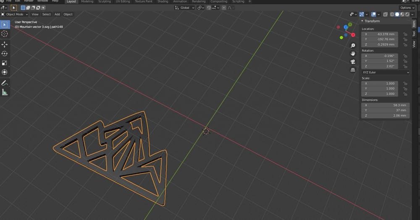The image size is (420, 220).
Task: Switch to material preview shading
Action: [402, 14]
